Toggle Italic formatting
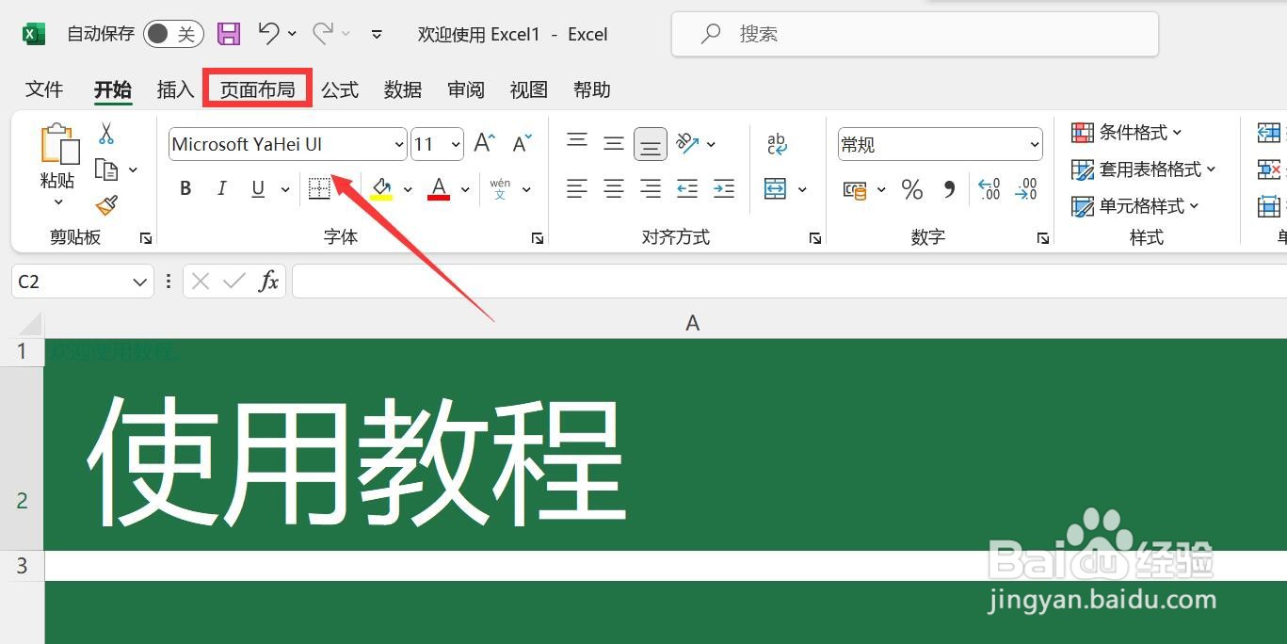 coord(221,188)
